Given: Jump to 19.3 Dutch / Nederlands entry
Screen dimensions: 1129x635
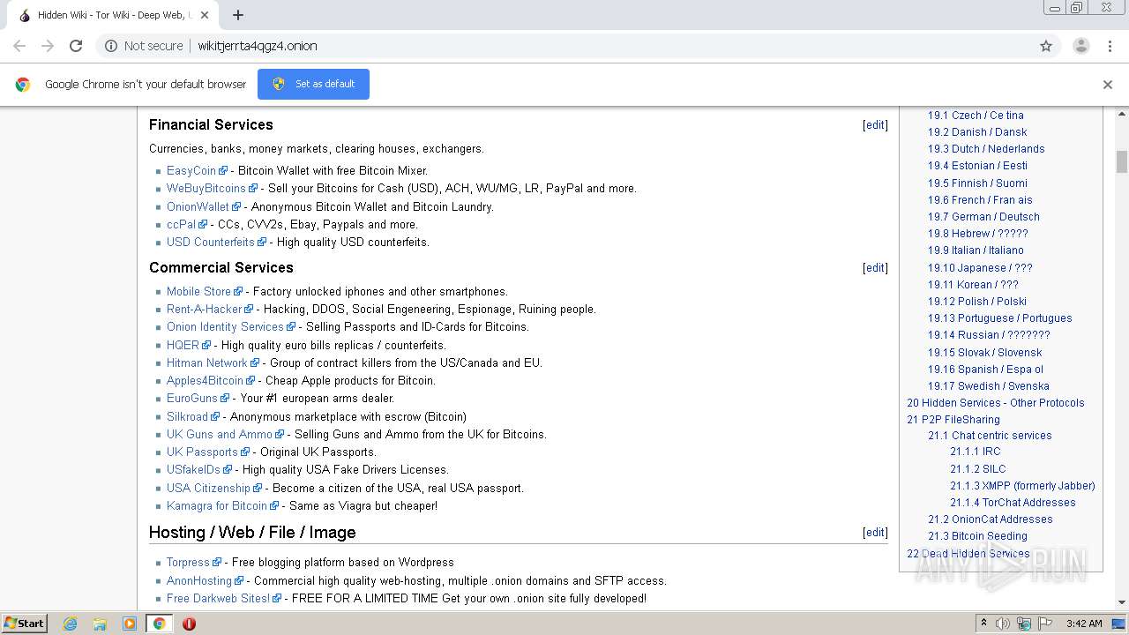Looking at the screenshot, I should click(x=986, y=149).
